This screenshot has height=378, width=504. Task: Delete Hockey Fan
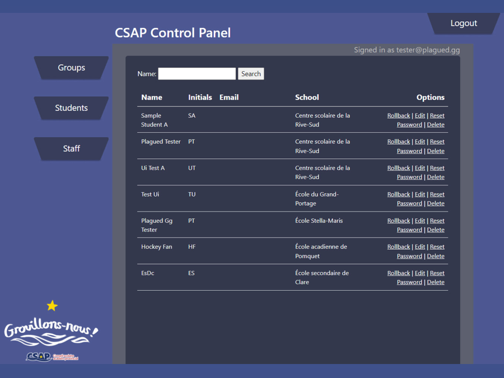[436, 256]
